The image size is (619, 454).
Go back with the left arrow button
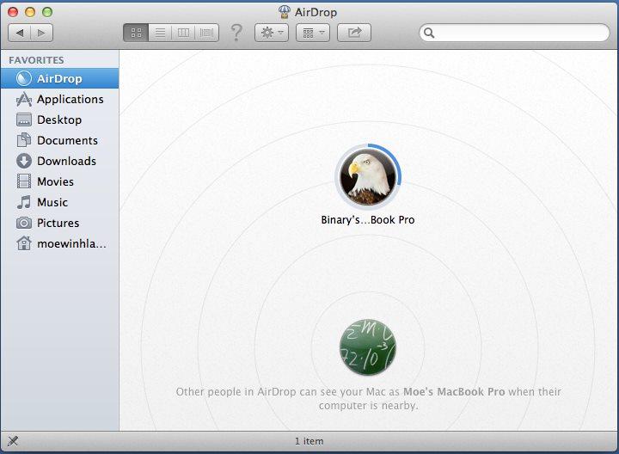[x=19, y=33]
